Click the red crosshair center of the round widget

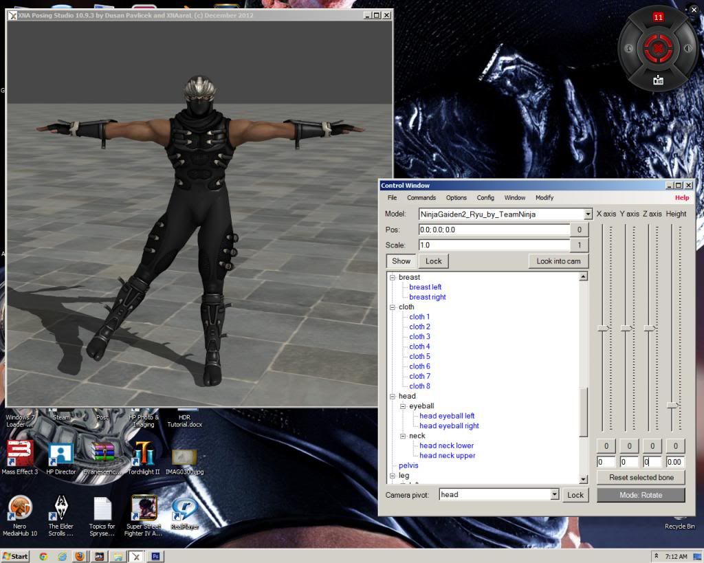(x=658, y=47)
